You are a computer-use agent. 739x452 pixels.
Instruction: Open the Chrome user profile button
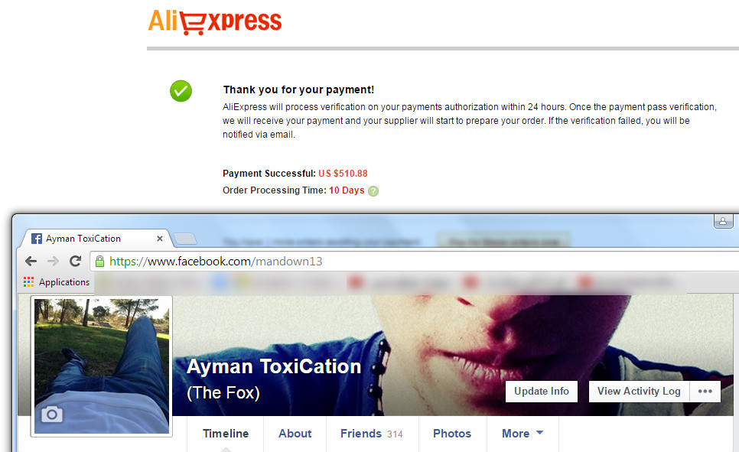click(723, 220)
